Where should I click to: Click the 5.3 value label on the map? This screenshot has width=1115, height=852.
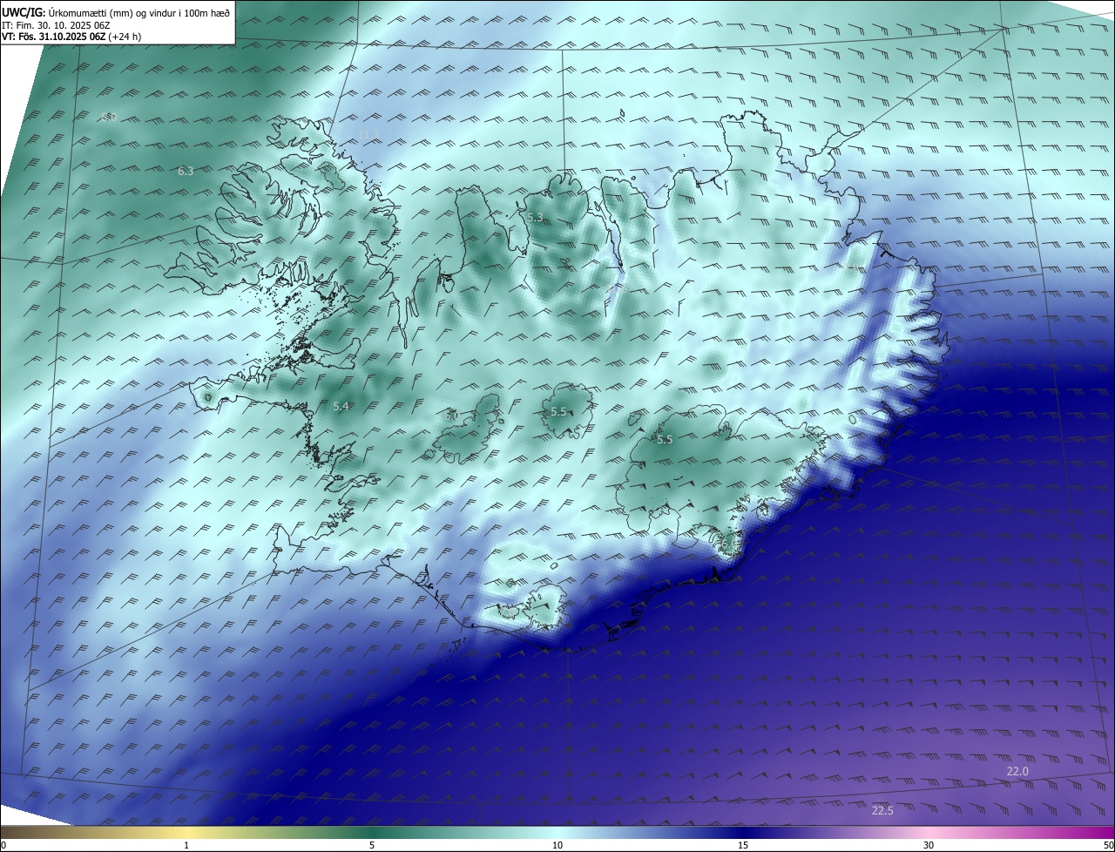click(535, 218)
